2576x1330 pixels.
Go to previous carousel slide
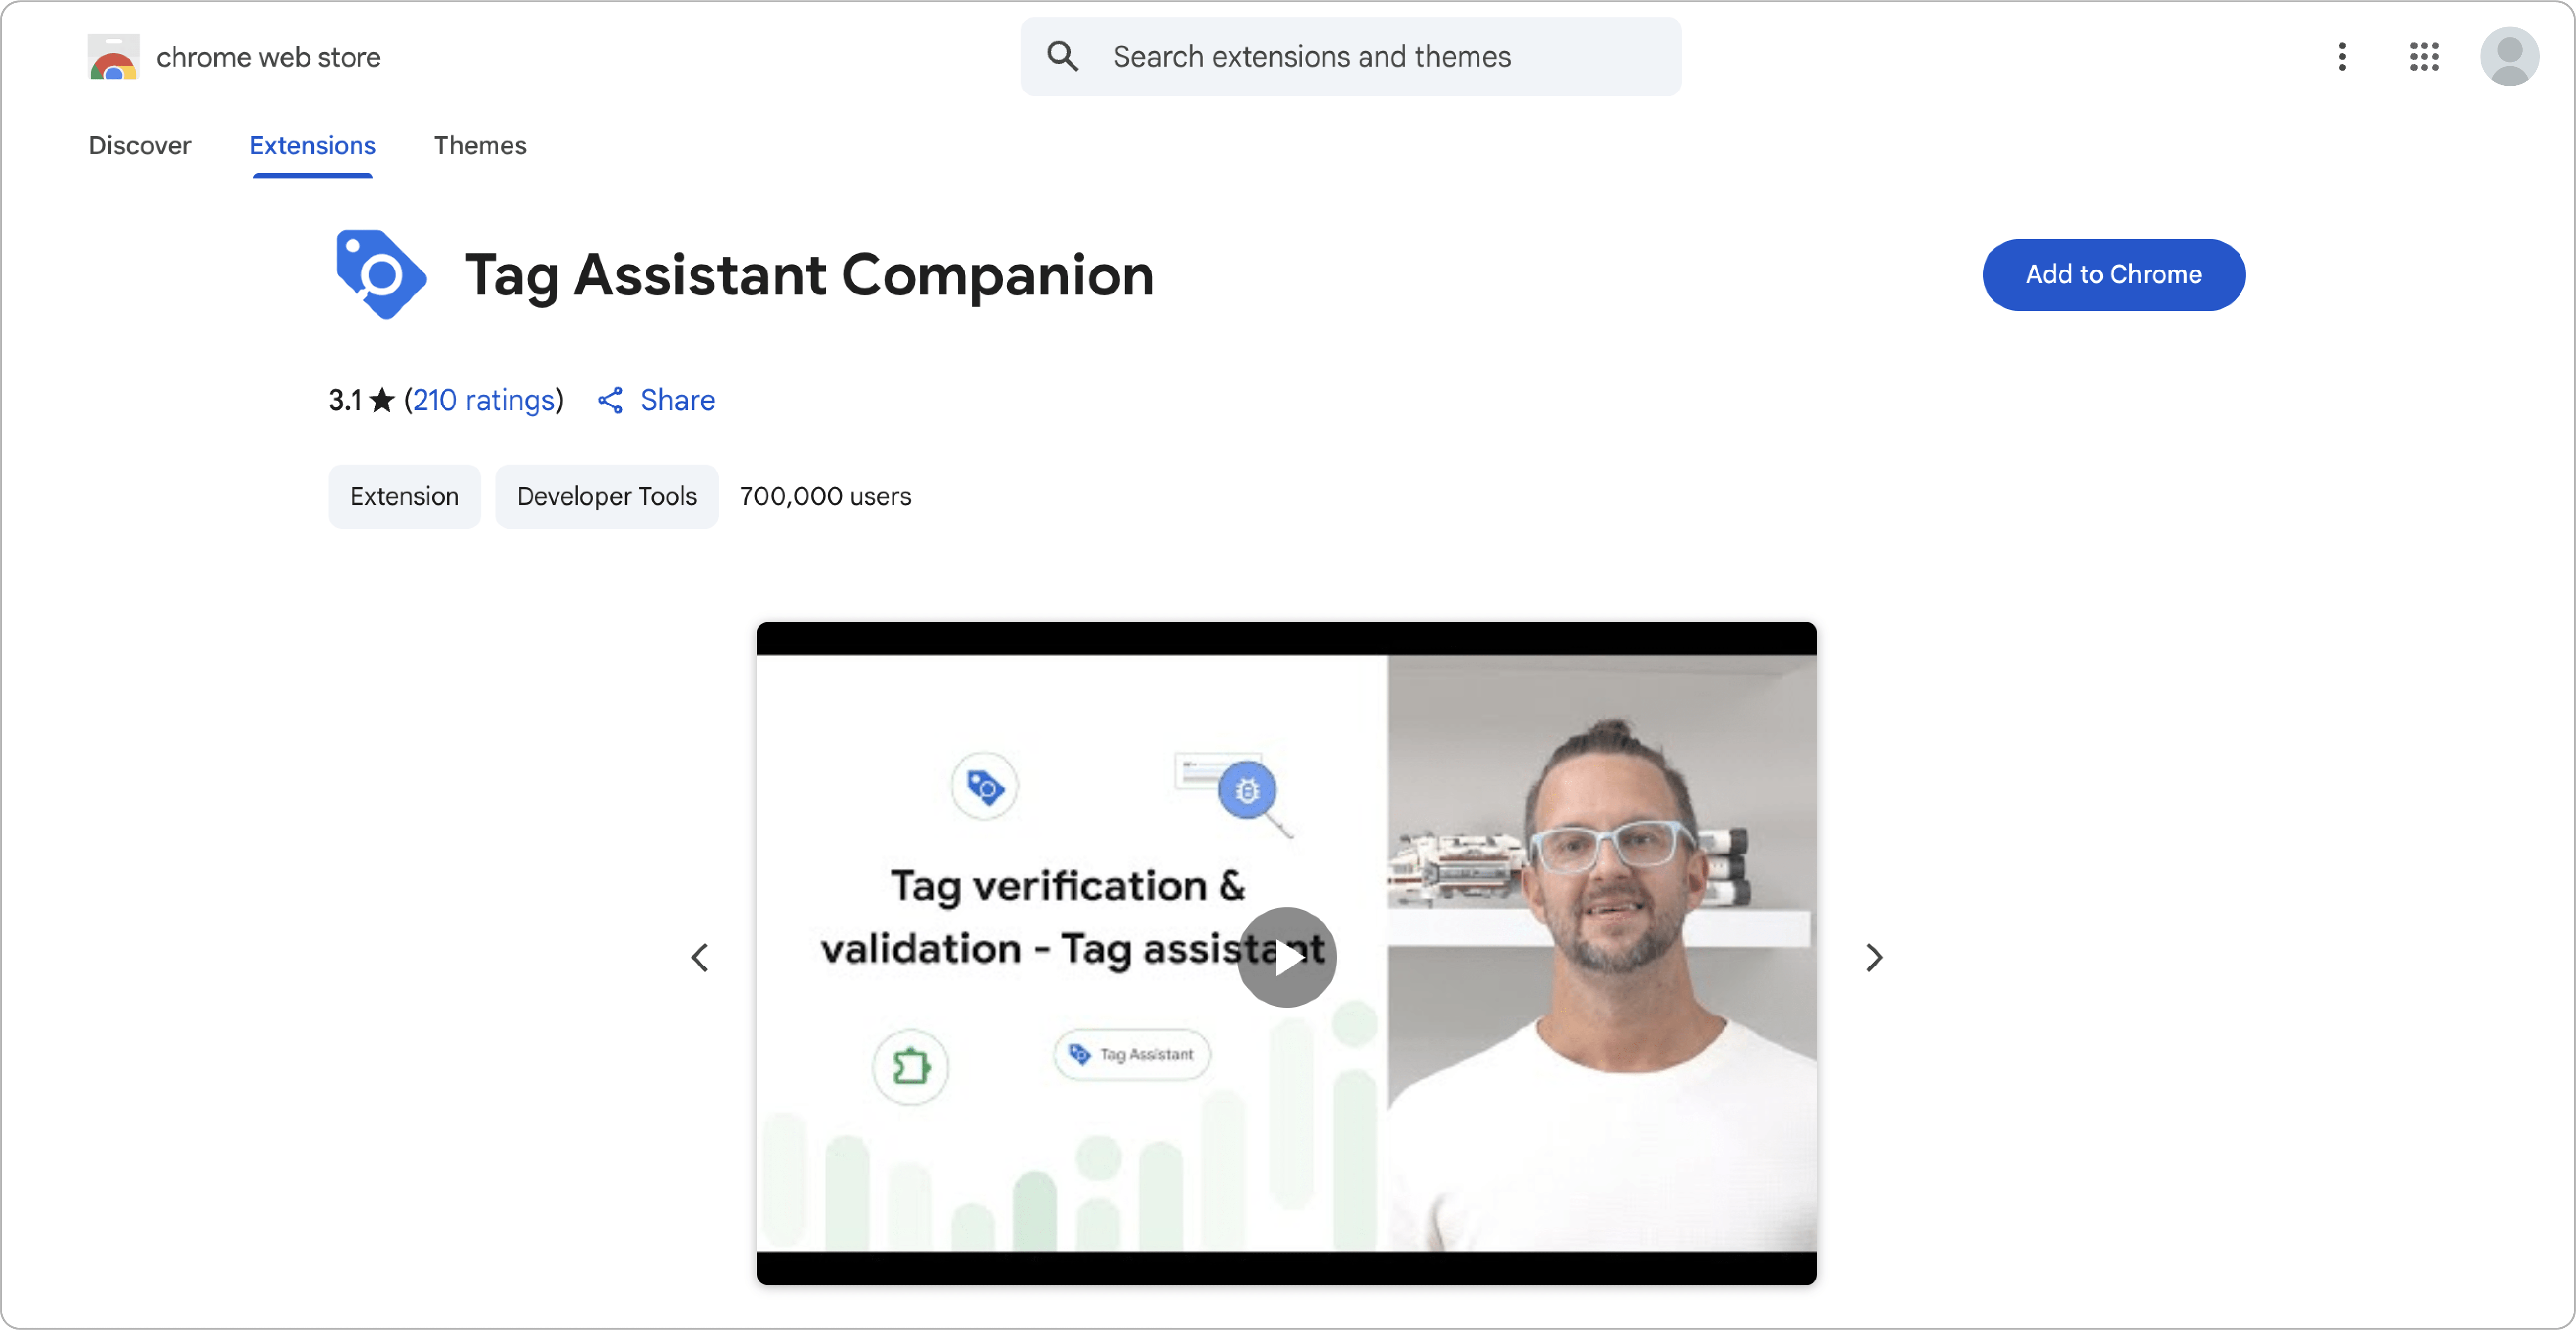pyautogui.click(x=700, y=957)
